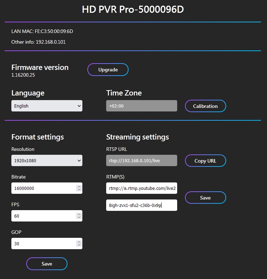Screen dimensions: 267x279
Task: Expand the Resolution dropdown
Action: click(47, 161)
